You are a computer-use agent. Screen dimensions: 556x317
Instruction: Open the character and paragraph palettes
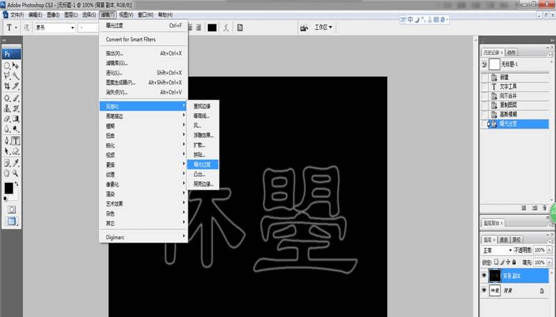[x=240, y=28]
